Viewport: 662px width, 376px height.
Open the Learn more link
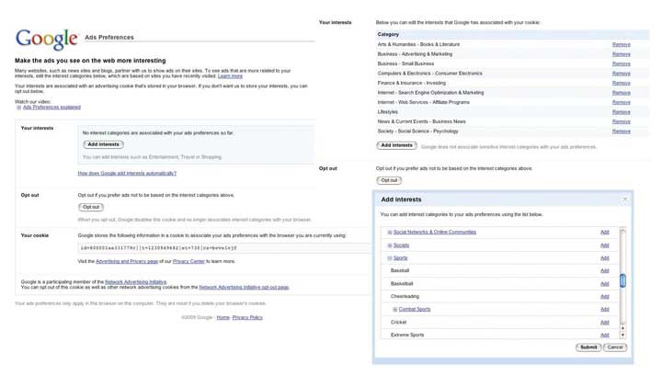coord(230,76)
